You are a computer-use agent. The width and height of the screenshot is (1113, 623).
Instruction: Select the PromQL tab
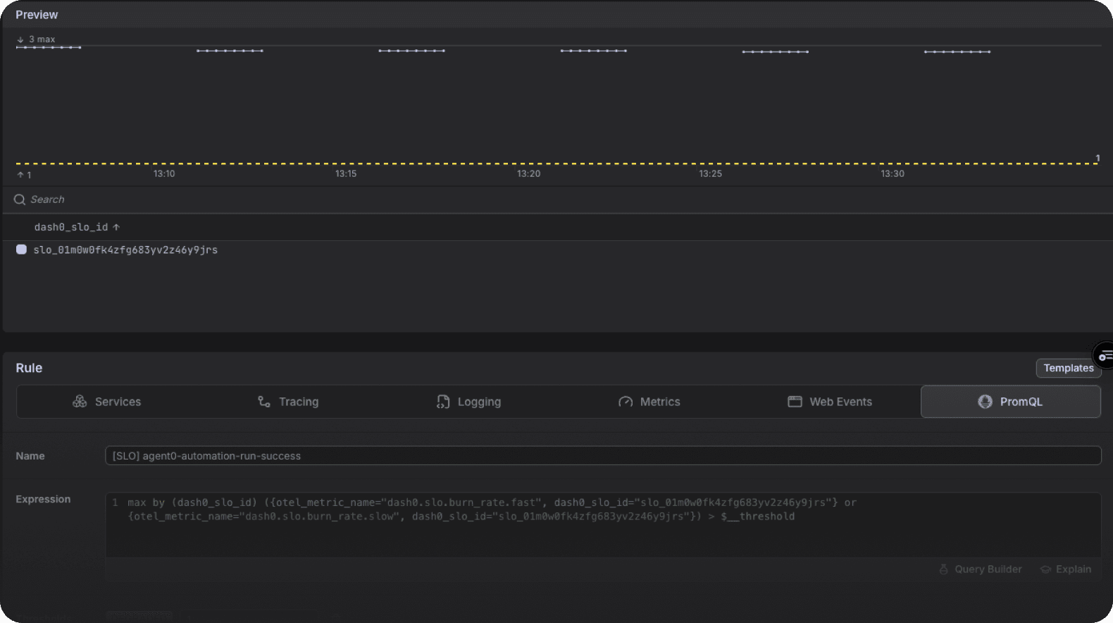pyautogui.click(x=1011, y=402)
